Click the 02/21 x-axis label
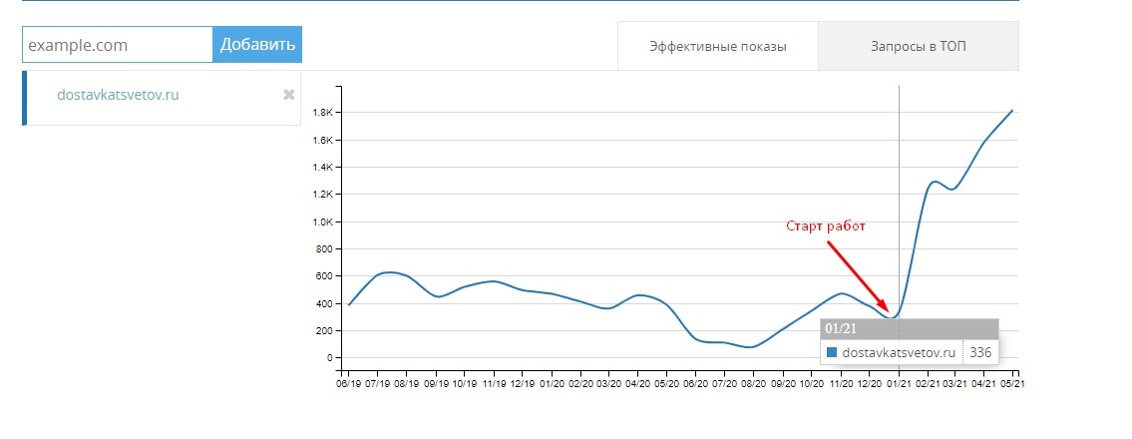The image size is (1132, 439). [928, 383]
